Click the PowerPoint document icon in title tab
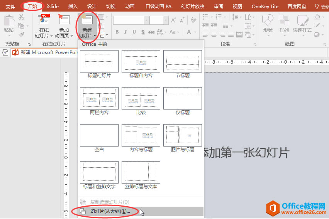 click(15, 52)
